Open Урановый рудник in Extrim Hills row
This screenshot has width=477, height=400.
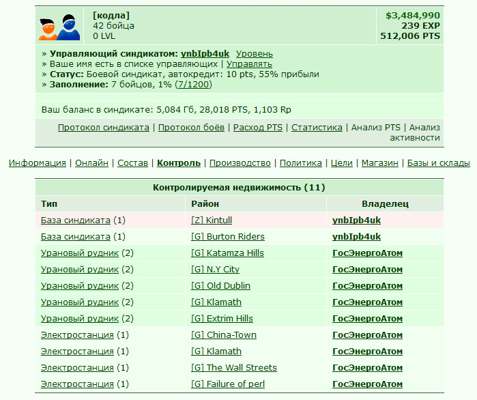pyautogui.click(x=80, y=319)
